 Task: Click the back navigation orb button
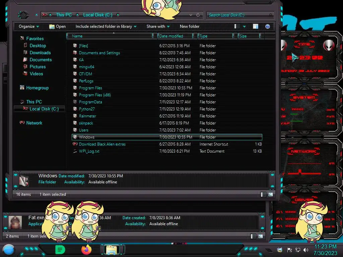point(23,15)
